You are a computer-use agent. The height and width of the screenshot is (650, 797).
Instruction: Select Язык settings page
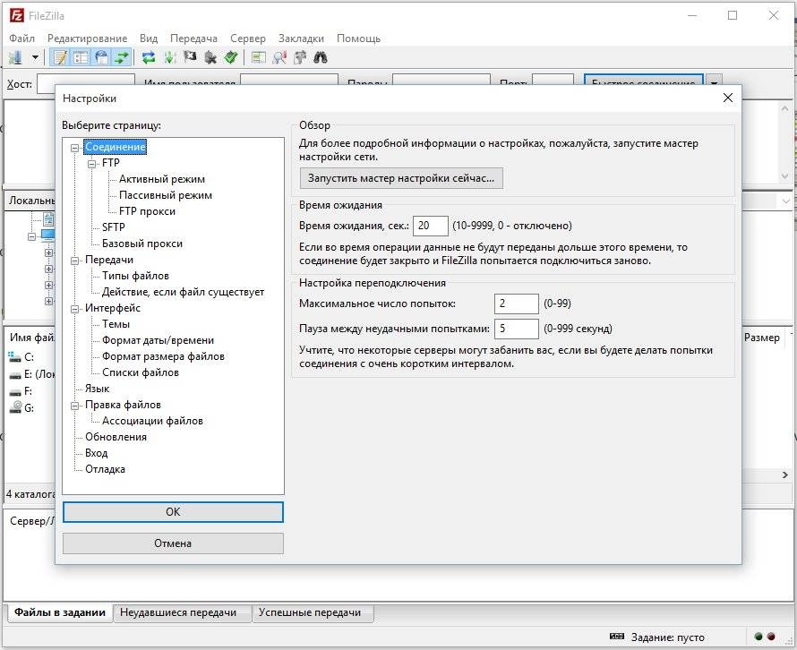coord(97,389)
